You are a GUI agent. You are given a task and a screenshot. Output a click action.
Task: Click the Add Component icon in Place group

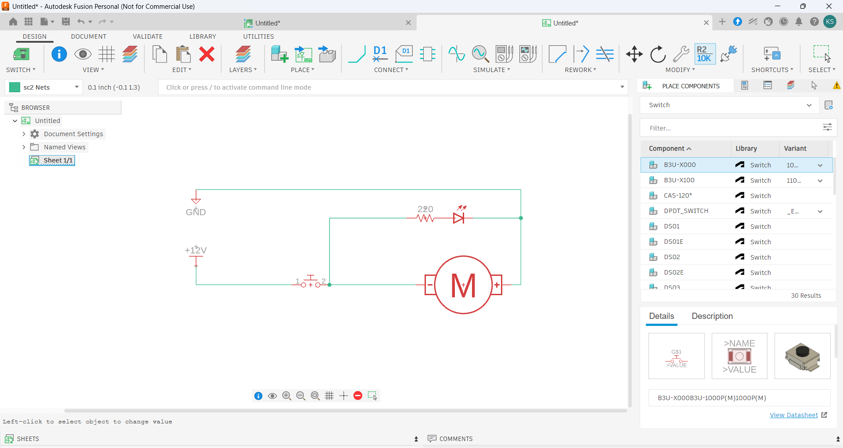tap(279, 54)
